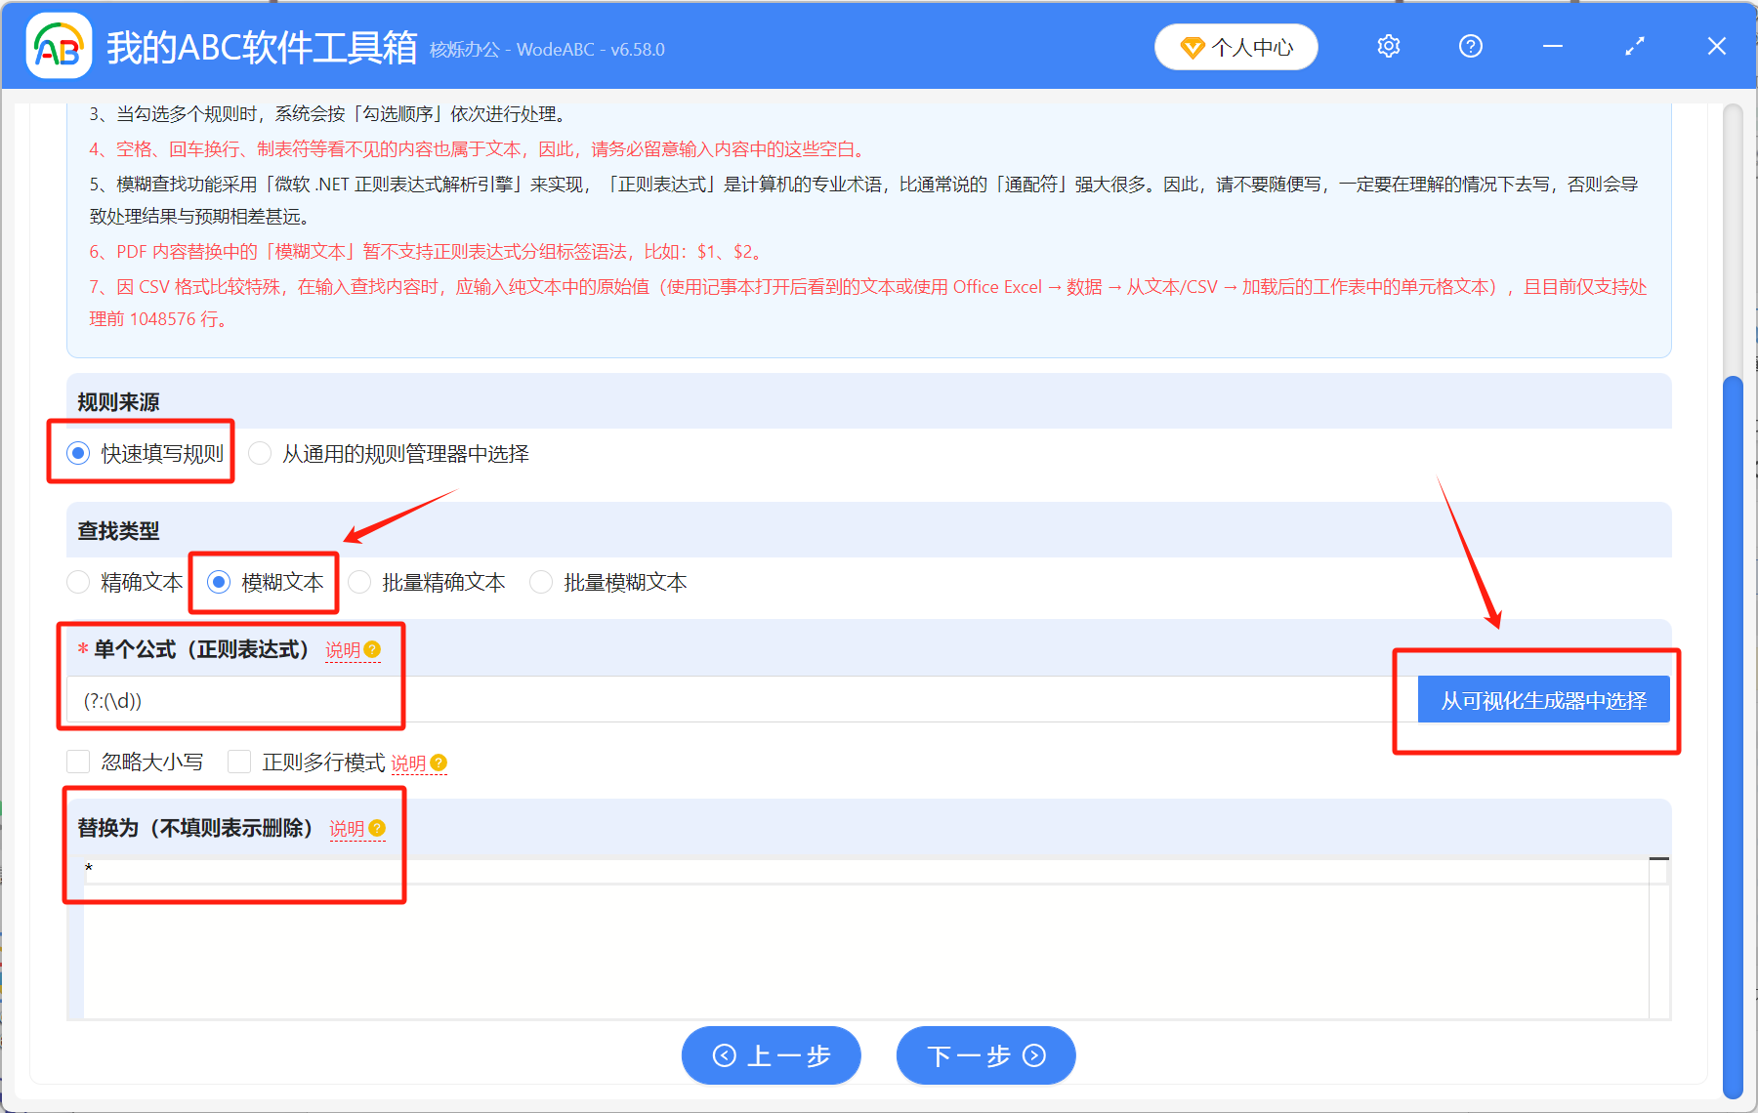This screenshot has width=1758, height=1113.
Task: Choose 批量模糊文本 search type
Action: tap(541, 583)
